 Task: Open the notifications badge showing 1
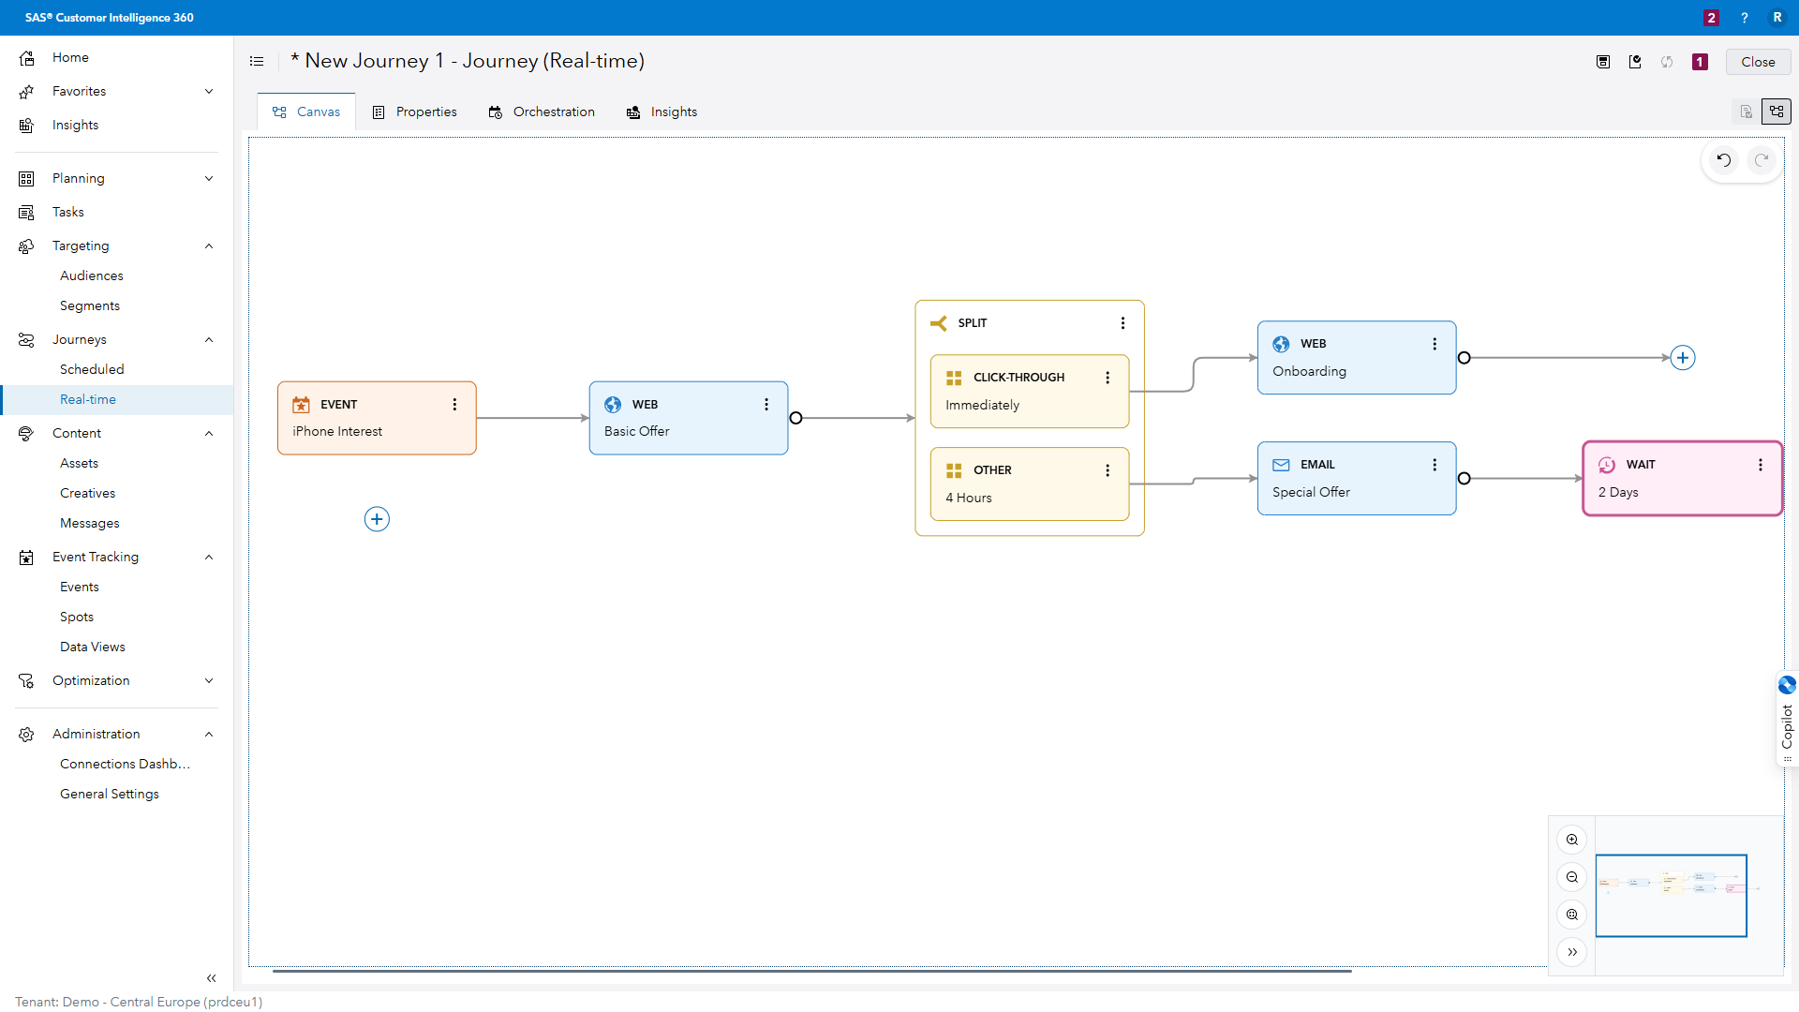[1700, 62]
